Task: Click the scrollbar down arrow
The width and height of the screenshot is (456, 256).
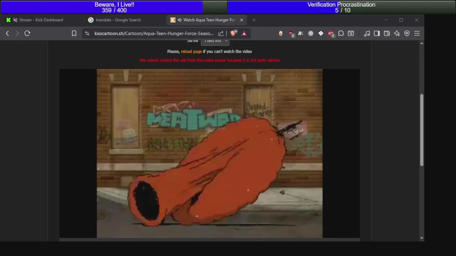Action: 422,238
